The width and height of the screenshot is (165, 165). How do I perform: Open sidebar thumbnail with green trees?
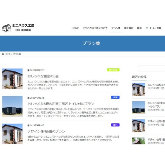(139, 141)
